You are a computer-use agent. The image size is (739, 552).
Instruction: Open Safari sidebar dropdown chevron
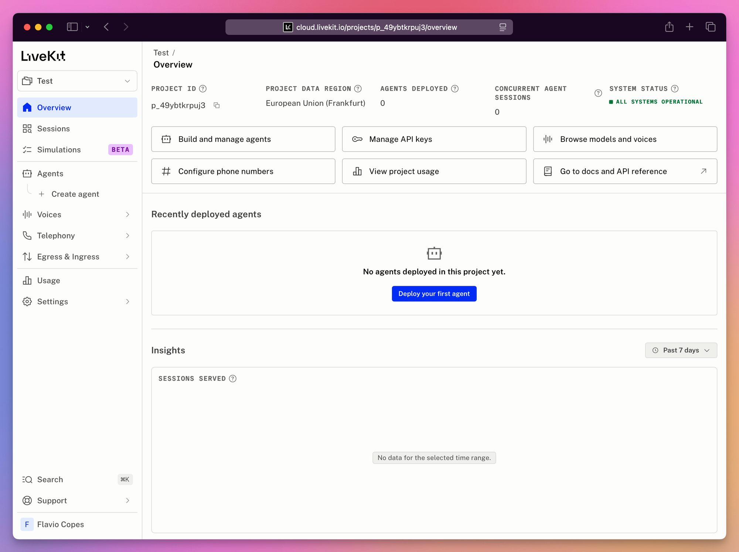coord(88,27)
